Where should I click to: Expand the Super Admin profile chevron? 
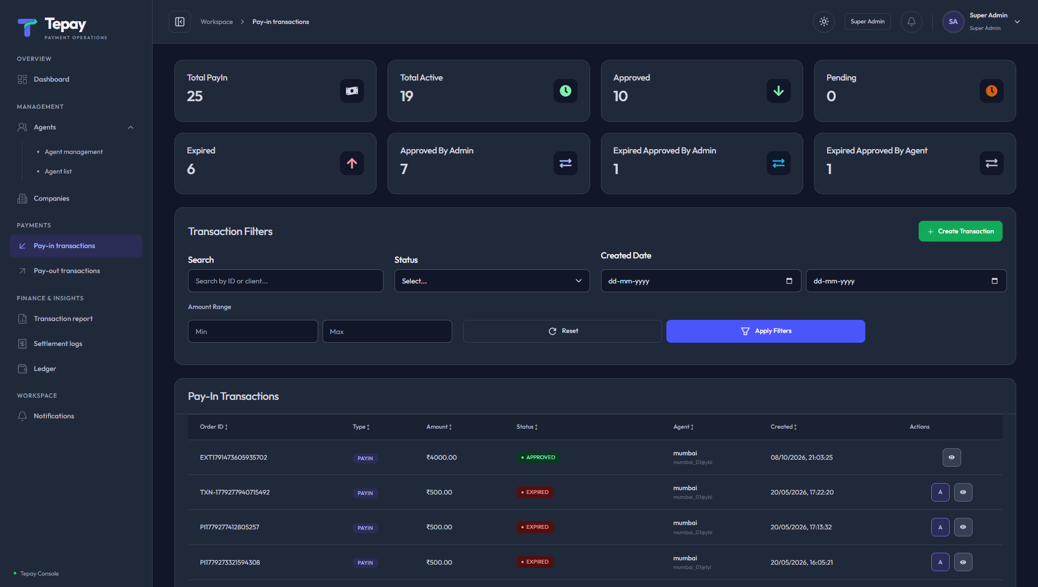pyautogui.click(x=1017, y=22)
